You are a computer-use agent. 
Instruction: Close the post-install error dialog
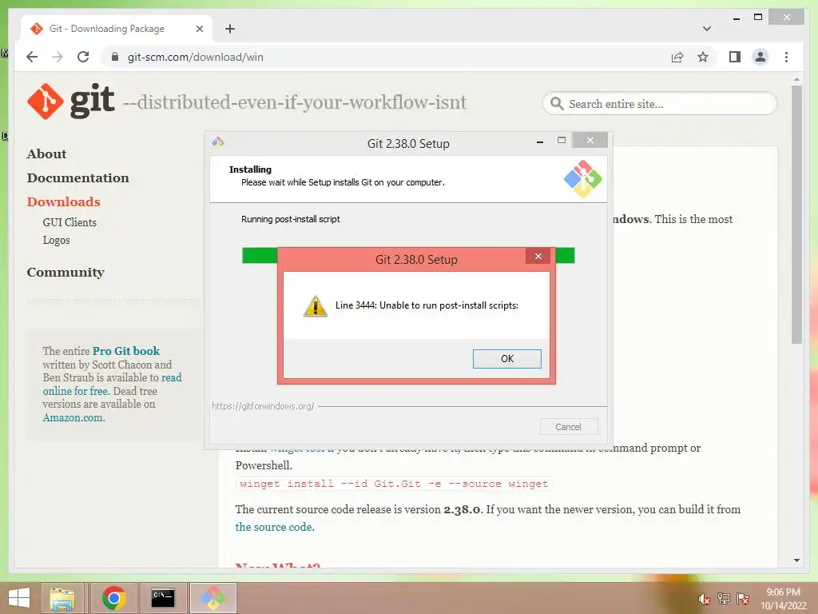(x=538, y=257)
